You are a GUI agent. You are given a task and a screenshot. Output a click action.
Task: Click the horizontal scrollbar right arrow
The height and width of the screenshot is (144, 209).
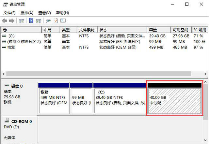pyautogui.click(x=205, y=74)
